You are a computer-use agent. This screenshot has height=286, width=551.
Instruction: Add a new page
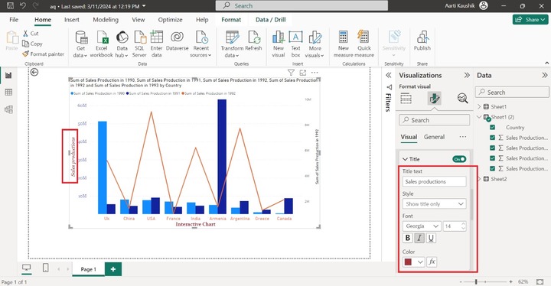[113, 269]
